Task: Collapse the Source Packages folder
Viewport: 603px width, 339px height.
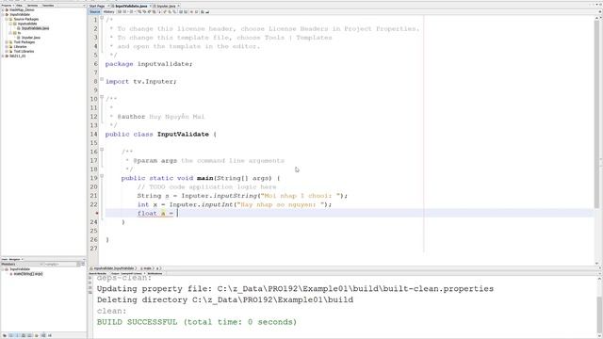Action: click(7, 19)
